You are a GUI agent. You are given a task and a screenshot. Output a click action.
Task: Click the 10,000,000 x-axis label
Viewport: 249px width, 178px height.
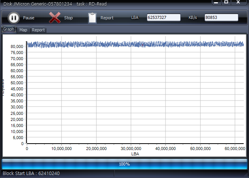pyautogui.click(x=61, y=149)
